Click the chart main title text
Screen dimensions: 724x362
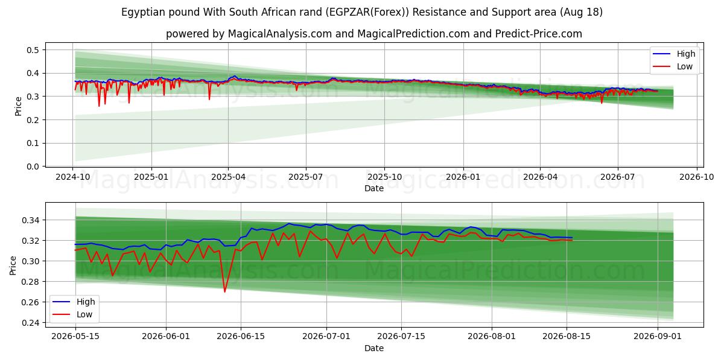[362, 12]
